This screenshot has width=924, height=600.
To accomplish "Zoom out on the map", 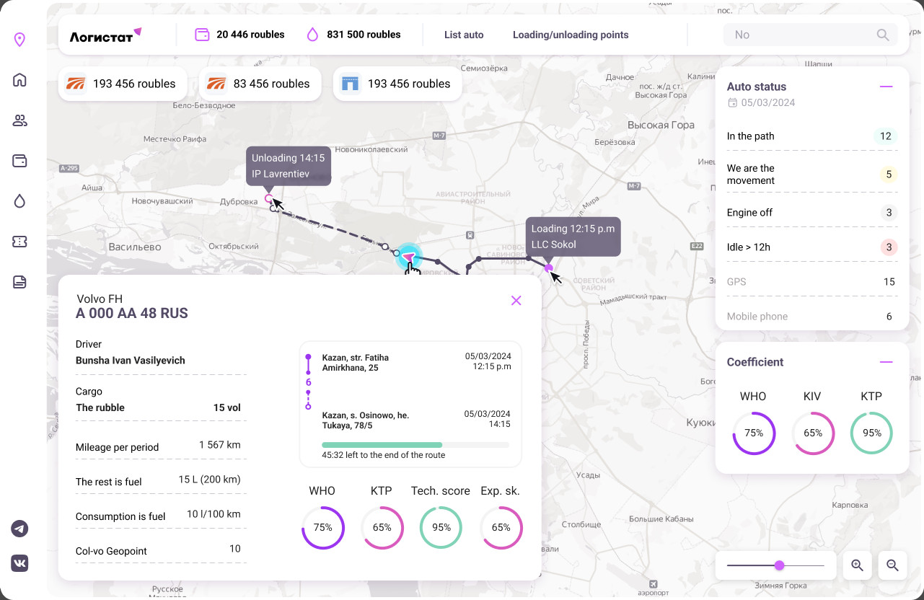I will pos(892,565).
